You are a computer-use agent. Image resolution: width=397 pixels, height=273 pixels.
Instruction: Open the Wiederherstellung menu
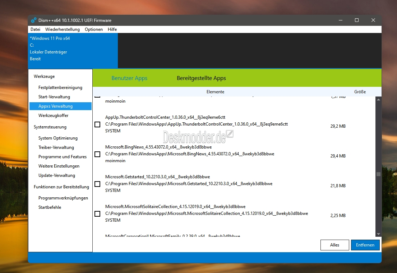(x=62, y=29)
